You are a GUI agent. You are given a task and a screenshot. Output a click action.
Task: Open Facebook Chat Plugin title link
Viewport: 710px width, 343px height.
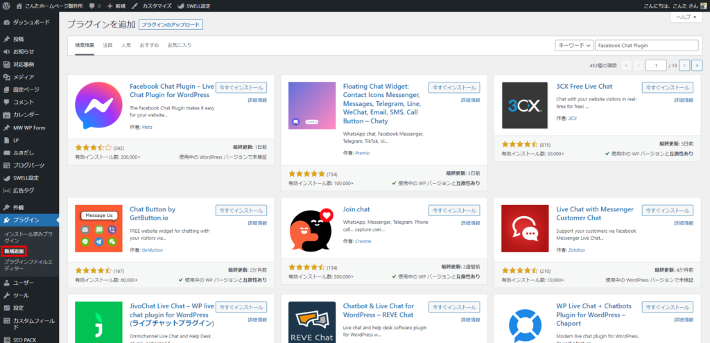tap(172, 91)
